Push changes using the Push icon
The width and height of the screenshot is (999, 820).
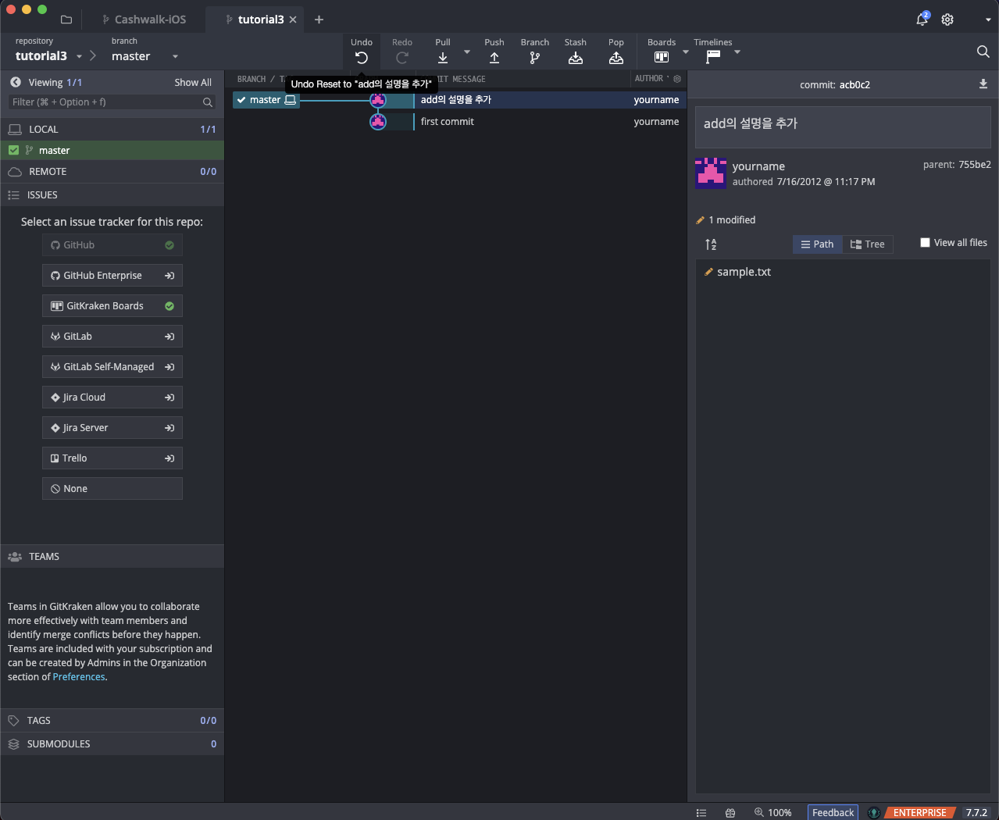[494, 58]
